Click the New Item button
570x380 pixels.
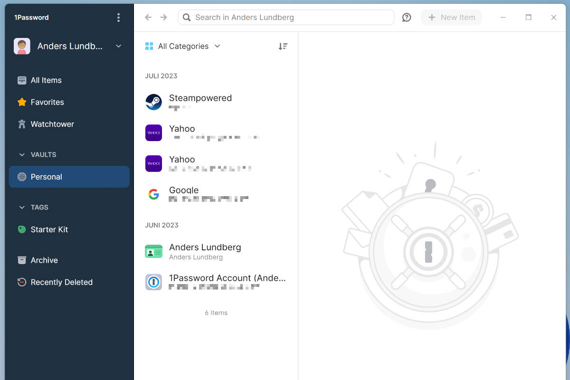(x=451, y=18)
